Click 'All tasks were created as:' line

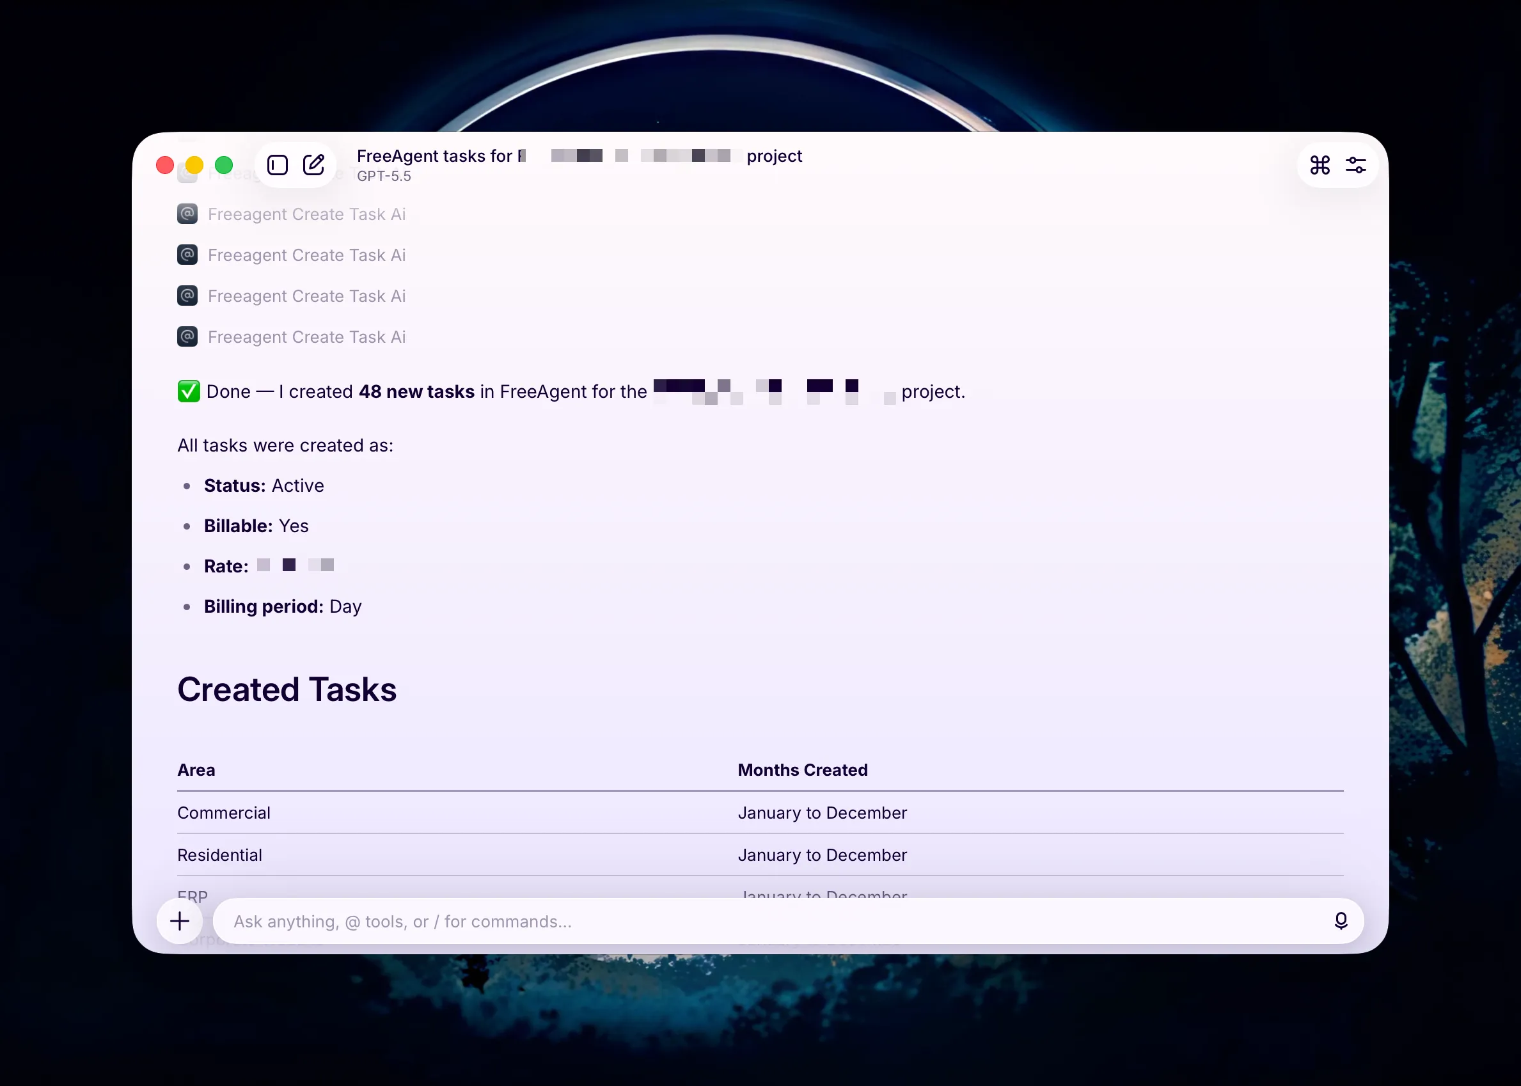tap(285, 445)
